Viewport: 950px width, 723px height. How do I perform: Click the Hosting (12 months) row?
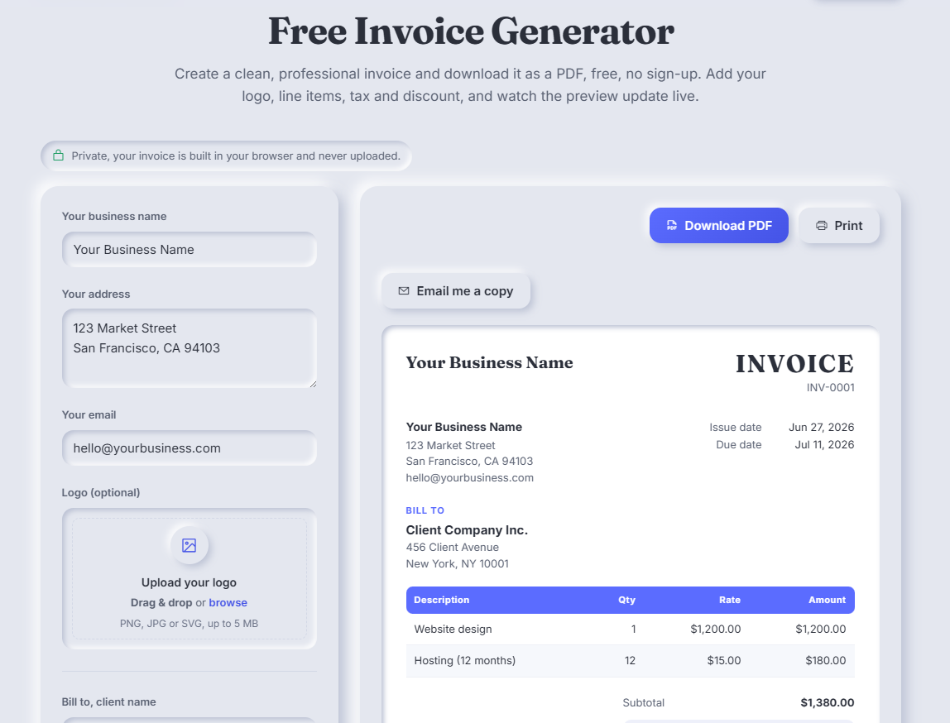coord(630,661)
